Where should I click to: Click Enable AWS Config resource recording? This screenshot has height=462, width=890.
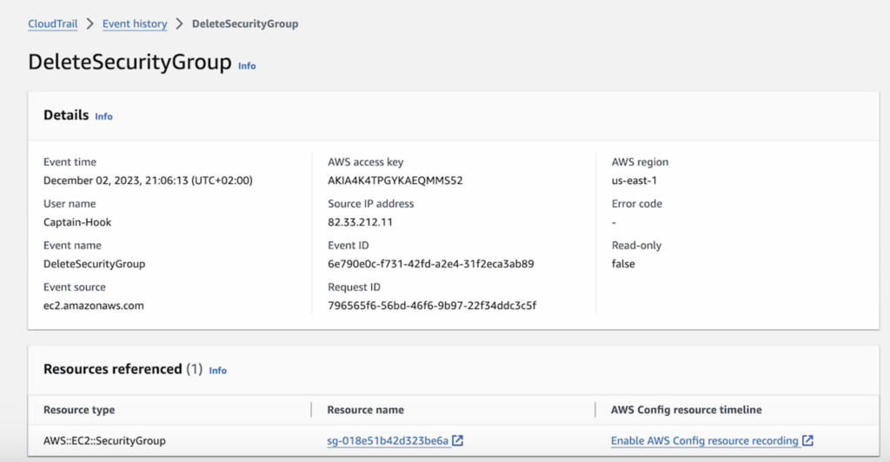[x=704, y=440]
